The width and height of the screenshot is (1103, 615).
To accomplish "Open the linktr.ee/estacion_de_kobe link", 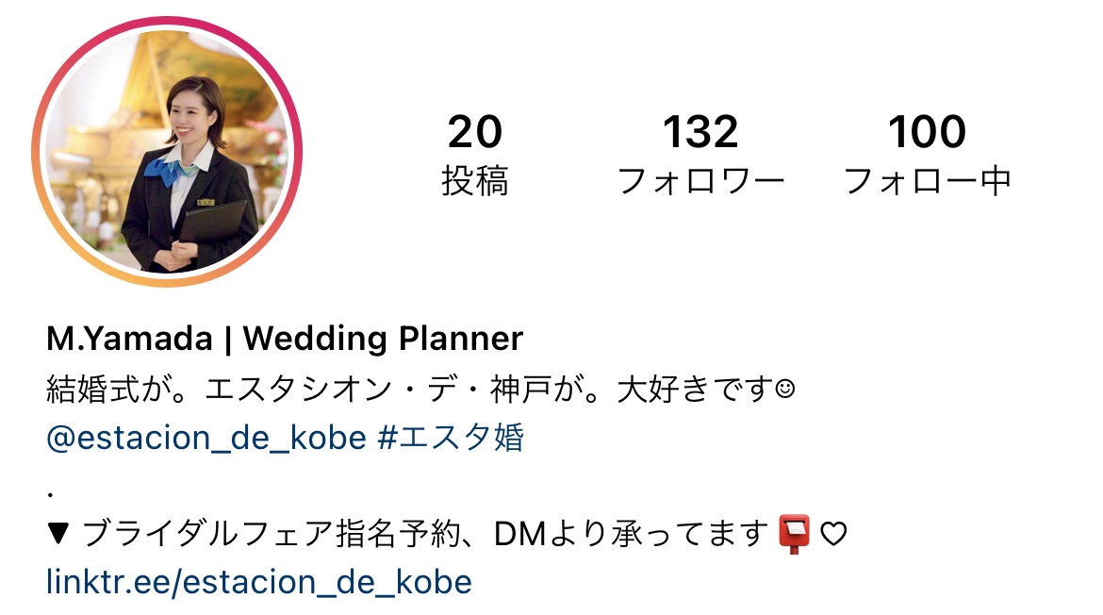I will 259,582.
